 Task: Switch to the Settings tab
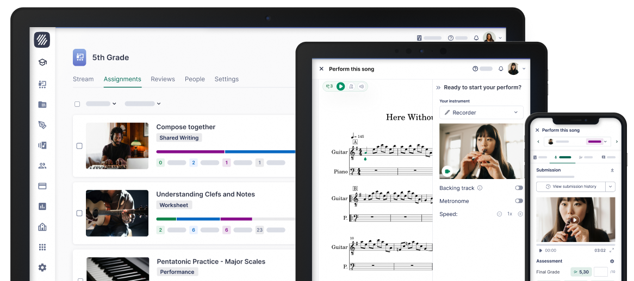tap(226, 79)
